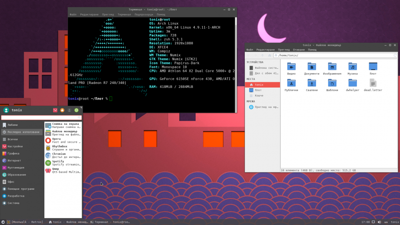Click the switch user icon in menu
Viewport: 400px width, 225px height.
[x=69, y=110]
